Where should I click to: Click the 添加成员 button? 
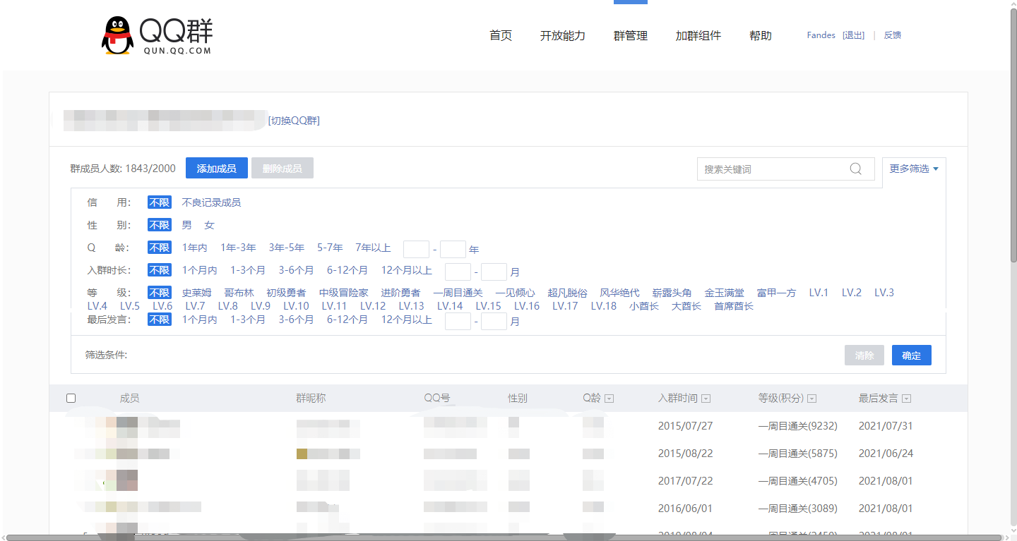coord(216,168)
